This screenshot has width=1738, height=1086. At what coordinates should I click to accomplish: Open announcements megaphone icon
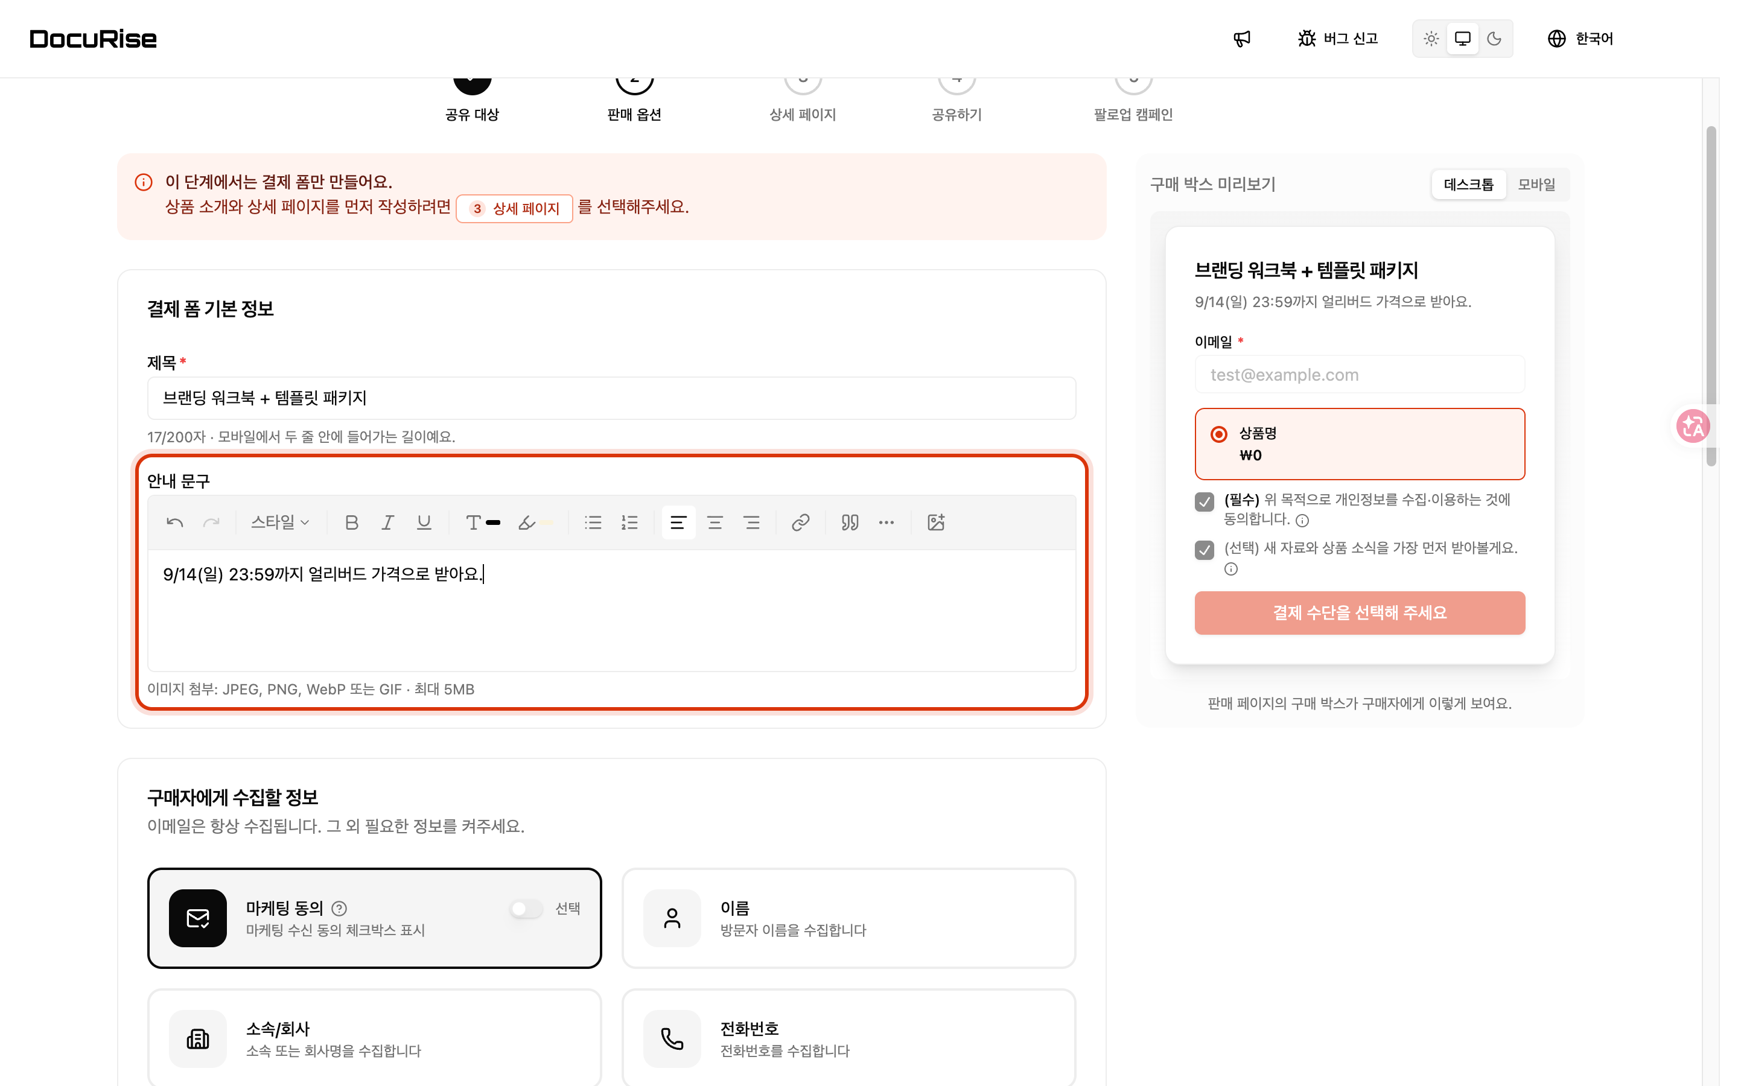pyautogui.click(x=1243, y=39)
